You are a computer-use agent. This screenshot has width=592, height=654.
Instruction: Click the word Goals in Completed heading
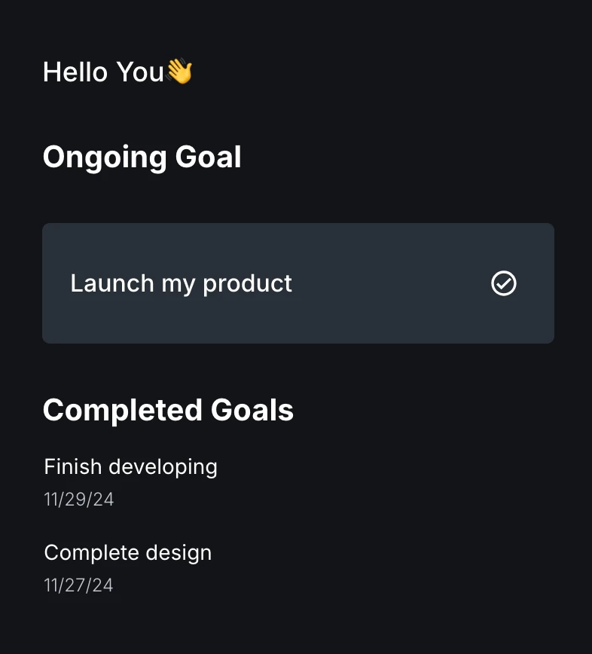tap(252, 410)
